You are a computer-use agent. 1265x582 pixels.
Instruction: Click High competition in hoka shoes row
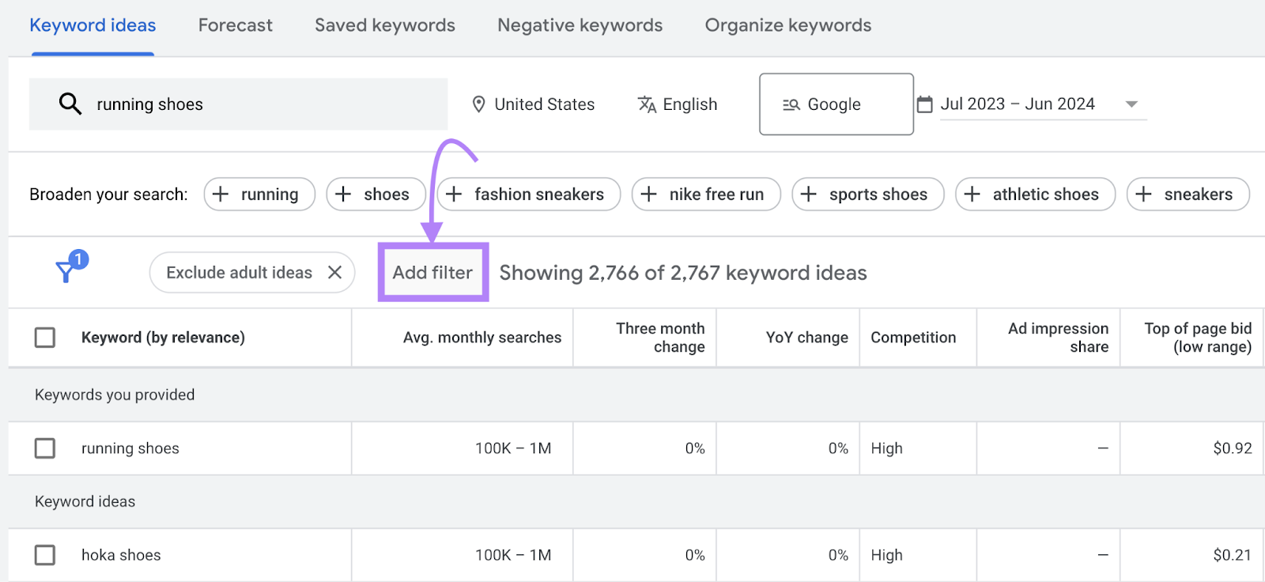(886, 555)
